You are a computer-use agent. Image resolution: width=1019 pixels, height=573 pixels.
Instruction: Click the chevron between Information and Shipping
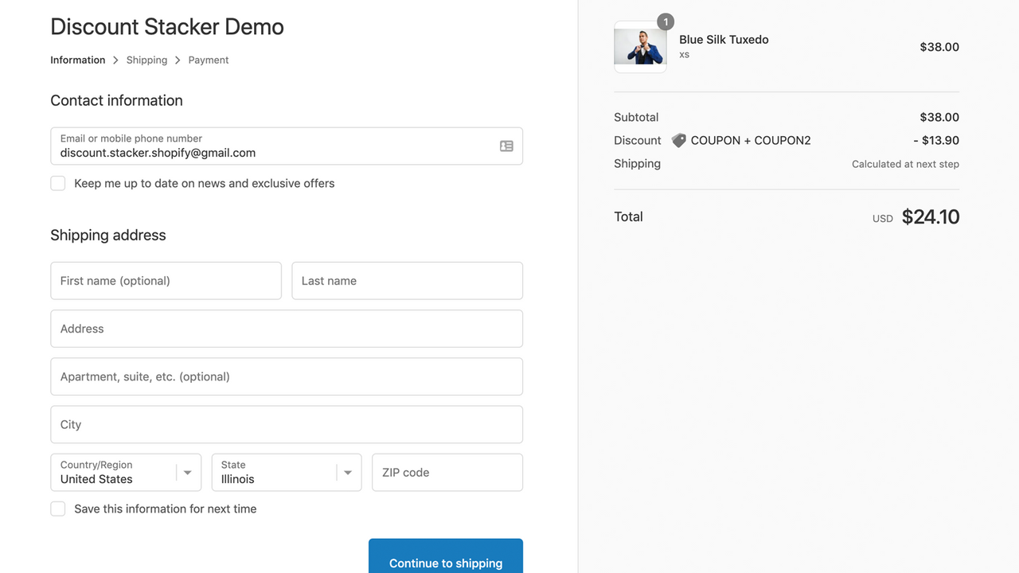point(115,60)
